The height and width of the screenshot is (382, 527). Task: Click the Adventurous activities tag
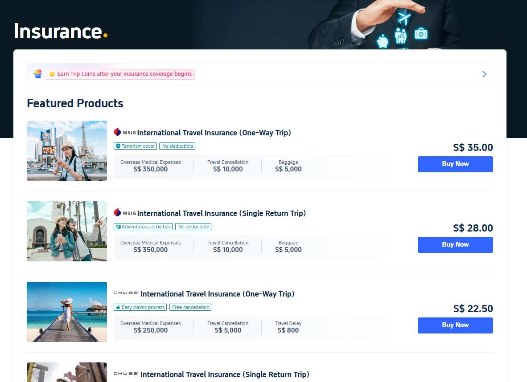click(143, 227)
